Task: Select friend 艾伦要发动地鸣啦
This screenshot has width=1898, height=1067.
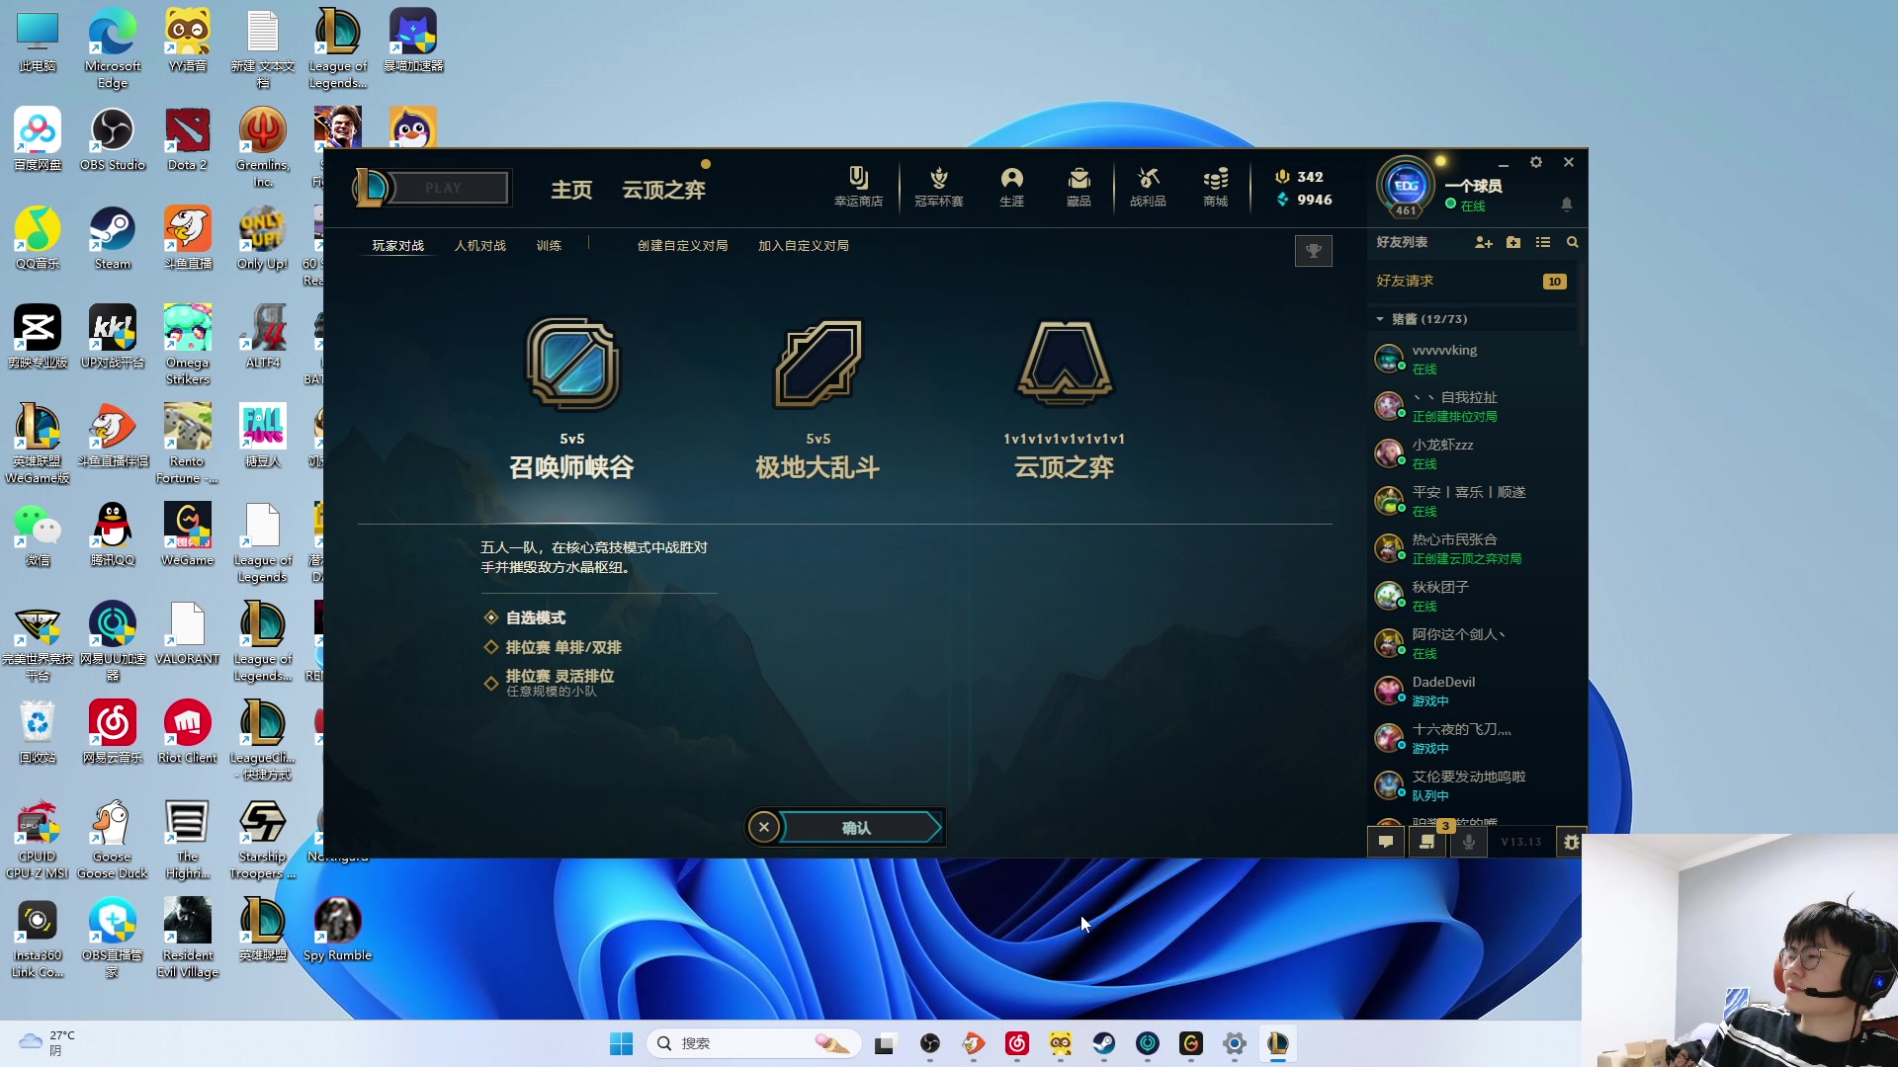Action: pyautogui.click(x=1471, y=785)
